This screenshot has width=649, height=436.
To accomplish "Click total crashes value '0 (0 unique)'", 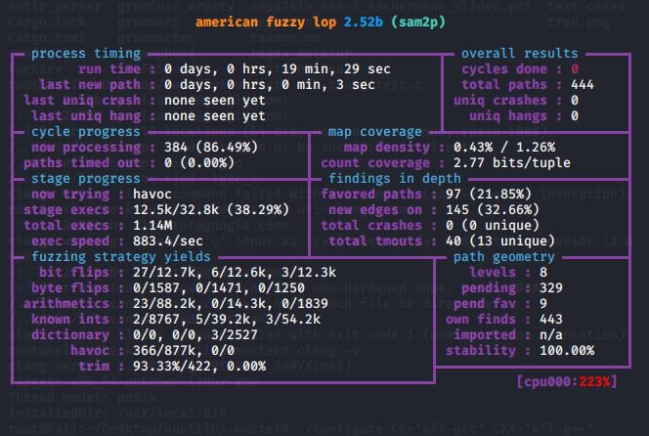I will pyautogui.click(x=493, y=226).
